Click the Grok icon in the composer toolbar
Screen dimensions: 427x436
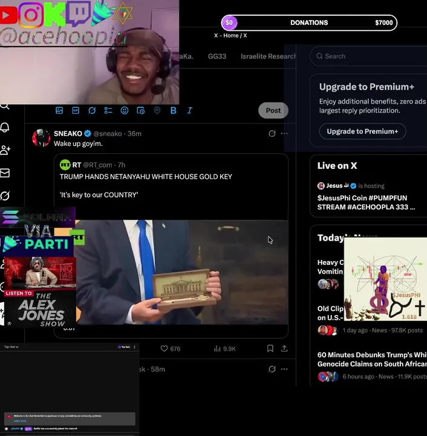pyautogui.click(x=92, y=110)
